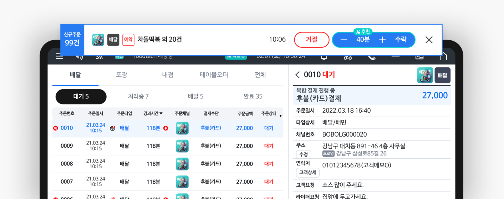Select order number 0010
This screenshot has width=504, height=199.
[67, 128]
